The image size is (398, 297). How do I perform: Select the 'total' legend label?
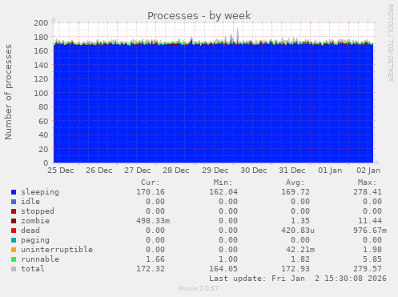click(x=33, y=269)
